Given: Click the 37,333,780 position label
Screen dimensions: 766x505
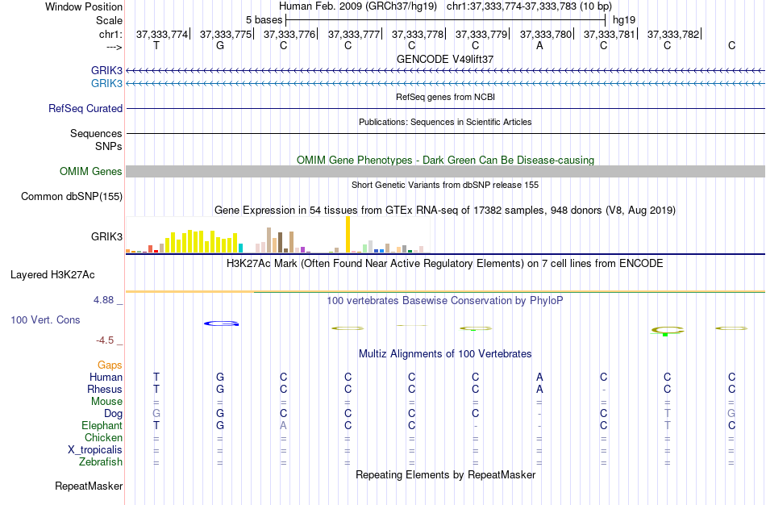Looking at the screenshot, I should [546, 34].
